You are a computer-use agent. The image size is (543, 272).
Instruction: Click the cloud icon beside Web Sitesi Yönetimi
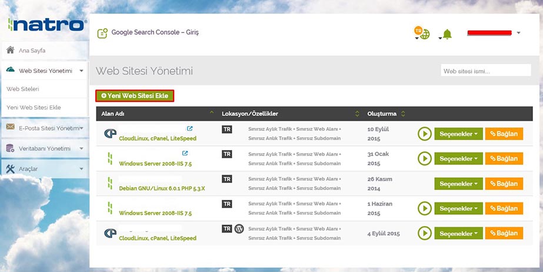point(11,70)
